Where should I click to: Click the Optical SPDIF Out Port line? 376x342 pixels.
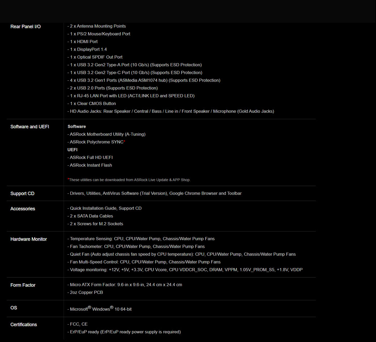click(x=95, y=57)
